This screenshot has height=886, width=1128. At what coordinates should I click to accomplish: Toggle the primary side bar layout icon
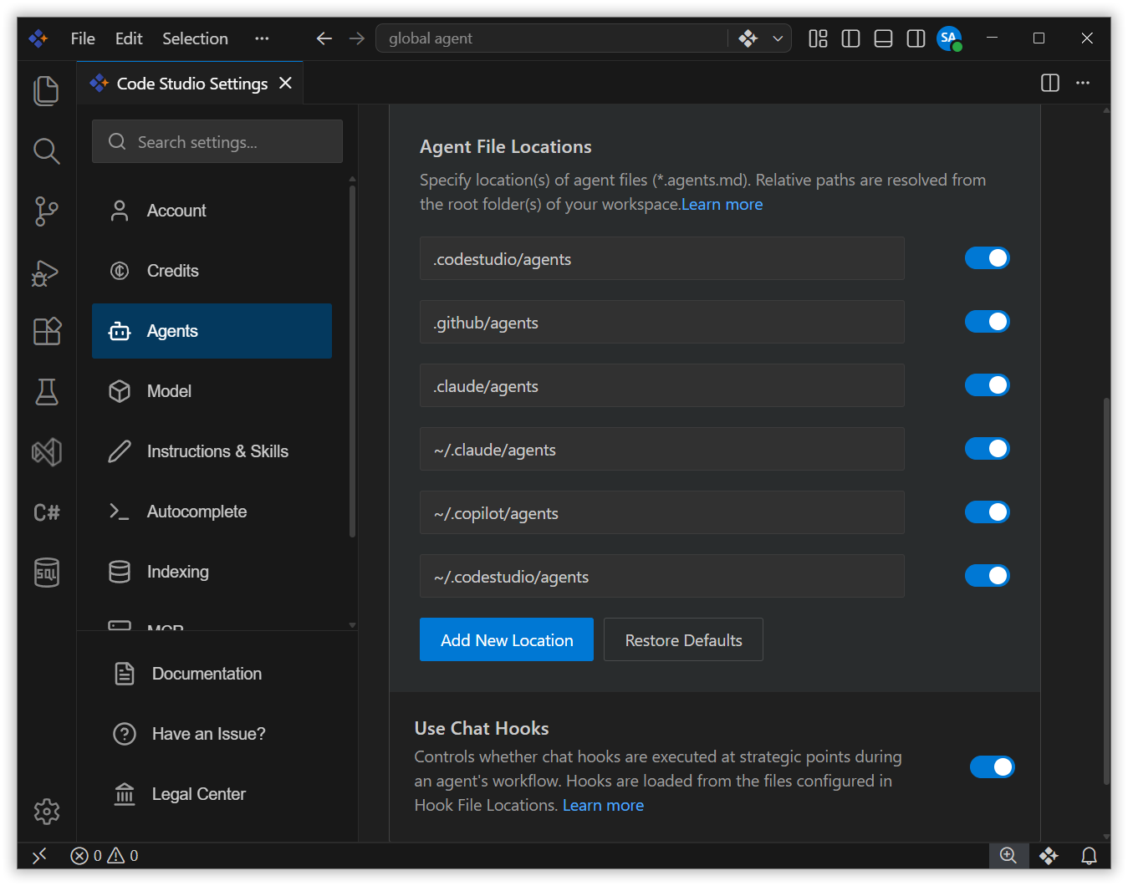coord(850,38)
